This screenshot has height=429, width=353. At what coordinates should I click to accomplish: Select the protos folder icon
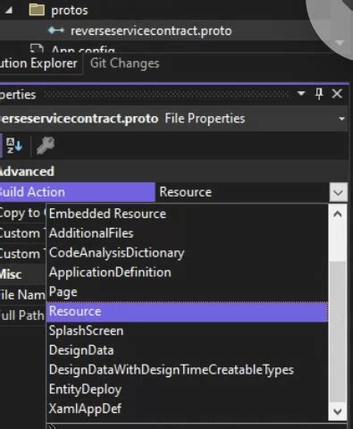[x=37, y=10]
